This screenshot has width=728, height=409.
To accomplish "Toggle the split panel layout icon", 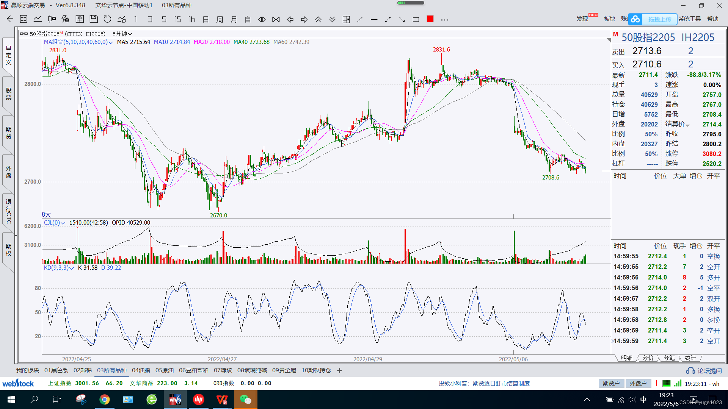I will click(346, 19).
